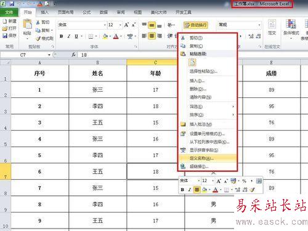Increase font size with ribbon grow-font icon
Viewport: 308px width, 231px height.
[126, 25]
